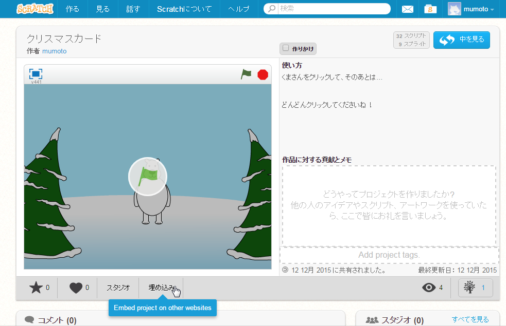Open My Stuff folder icon
Image resolution: width=506 pixels, height=326 pixels.
point(430,9)
